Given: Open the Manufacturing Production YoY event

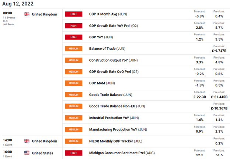Looking at the screenshot, I should (118, 129).
